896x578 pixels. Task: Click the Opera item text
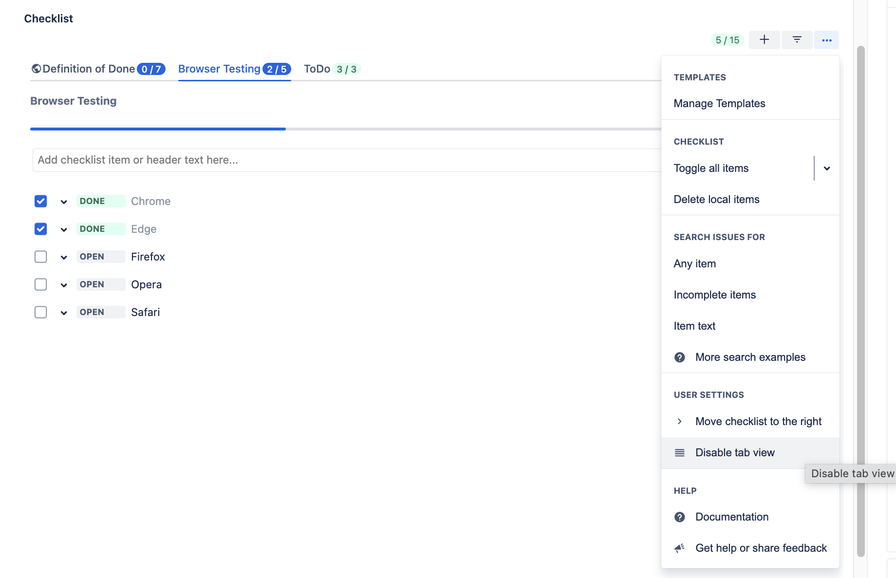[x=147, y=284]
